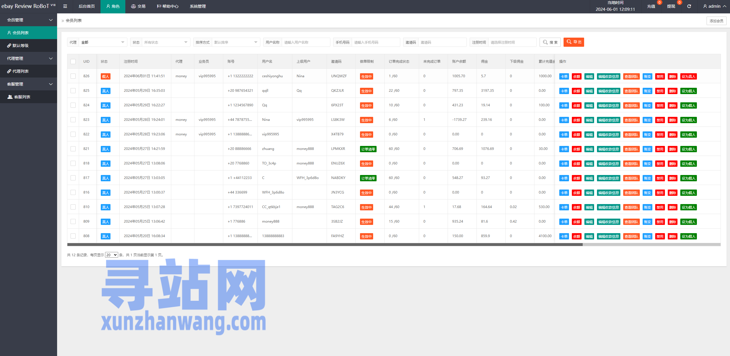Screen dimensions: 730x356
Task: Check the box for UID 810
Action: [73, 207]
